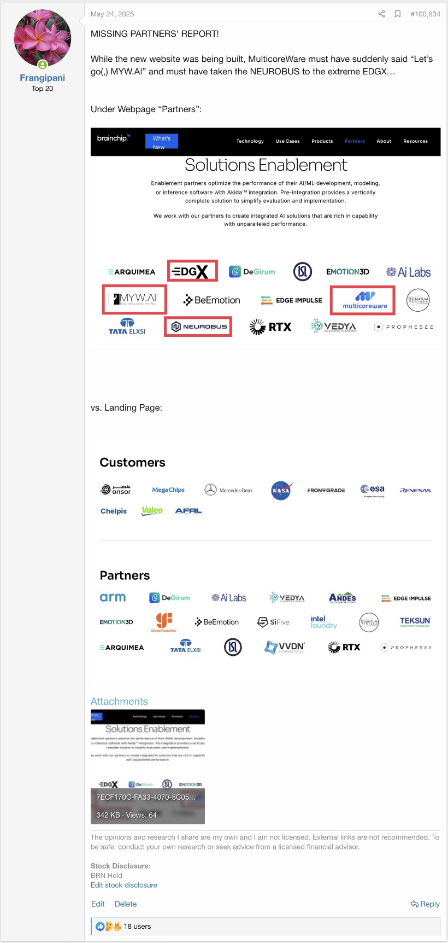Click the MegaChips logo under Customers
448x943 pixels.
click(x=168, y=490)
